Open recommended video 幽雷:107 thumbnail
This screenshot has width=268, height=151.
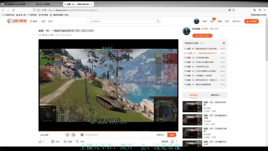(192, 120)
